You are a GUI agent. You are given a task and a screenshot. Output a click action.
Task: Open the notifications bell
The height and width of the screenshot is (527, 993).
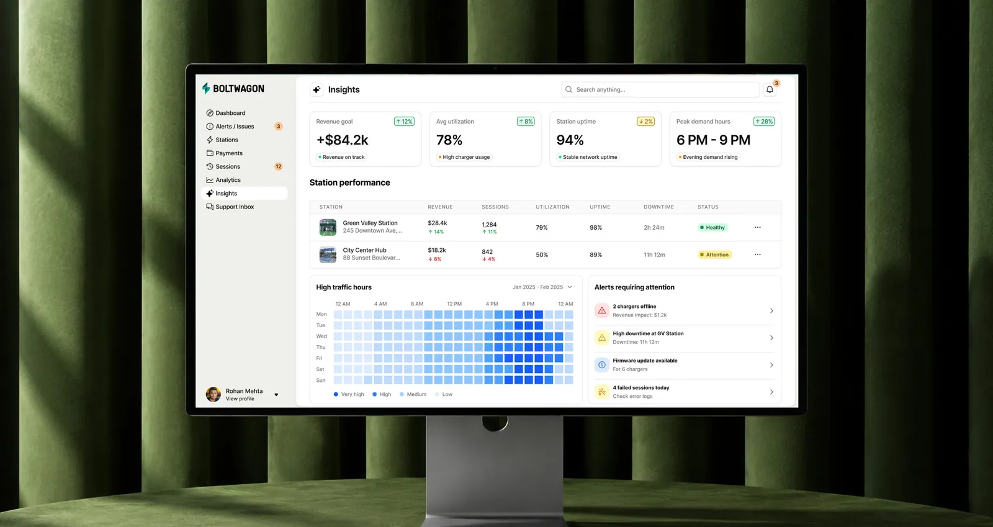[x=770, y=89]
